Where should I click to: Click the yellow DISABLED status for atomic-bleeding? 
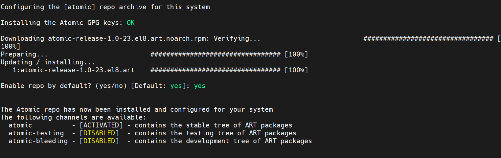point(99,141)
